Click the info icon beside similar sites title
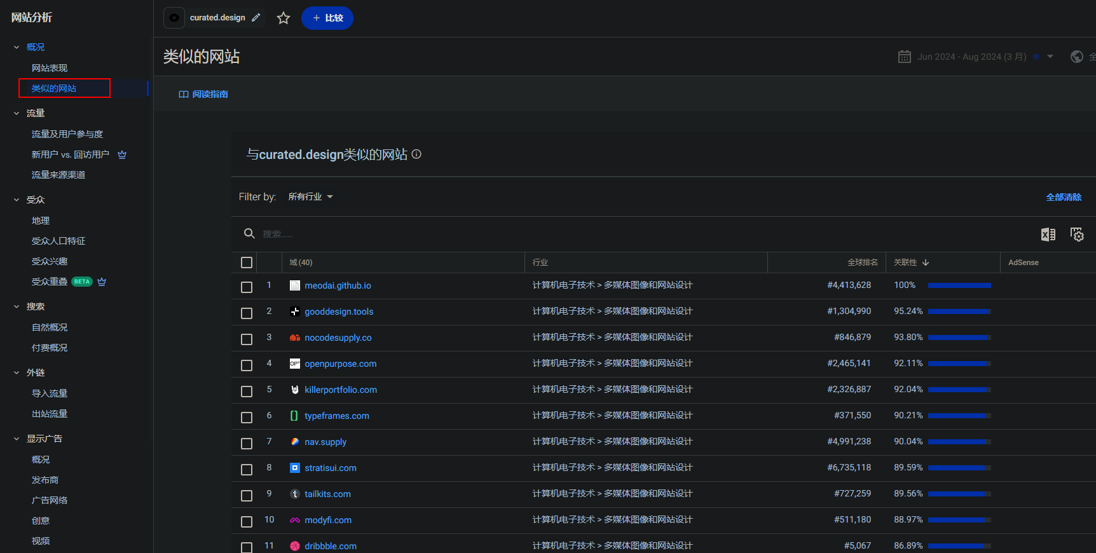1096x553 pixels. 416,154
